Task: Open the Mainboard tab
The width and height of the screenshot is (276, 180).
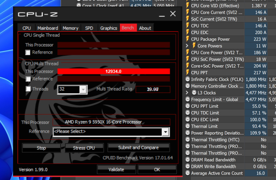Action: [x=48, y=28]
